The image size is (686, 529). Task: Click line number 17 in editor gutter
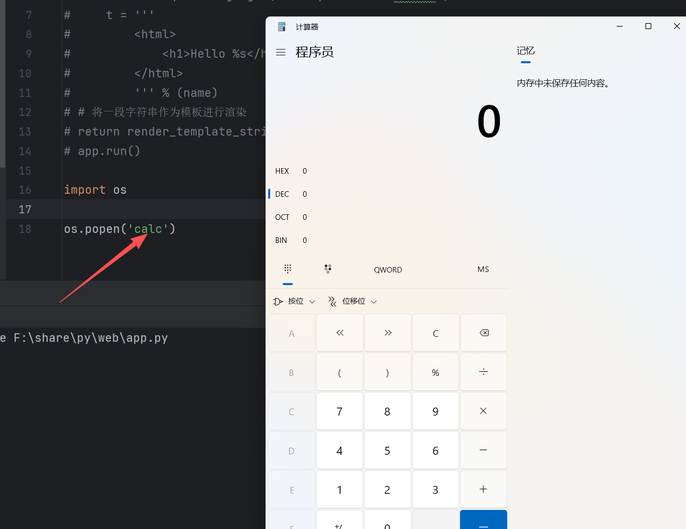point(25,209)
